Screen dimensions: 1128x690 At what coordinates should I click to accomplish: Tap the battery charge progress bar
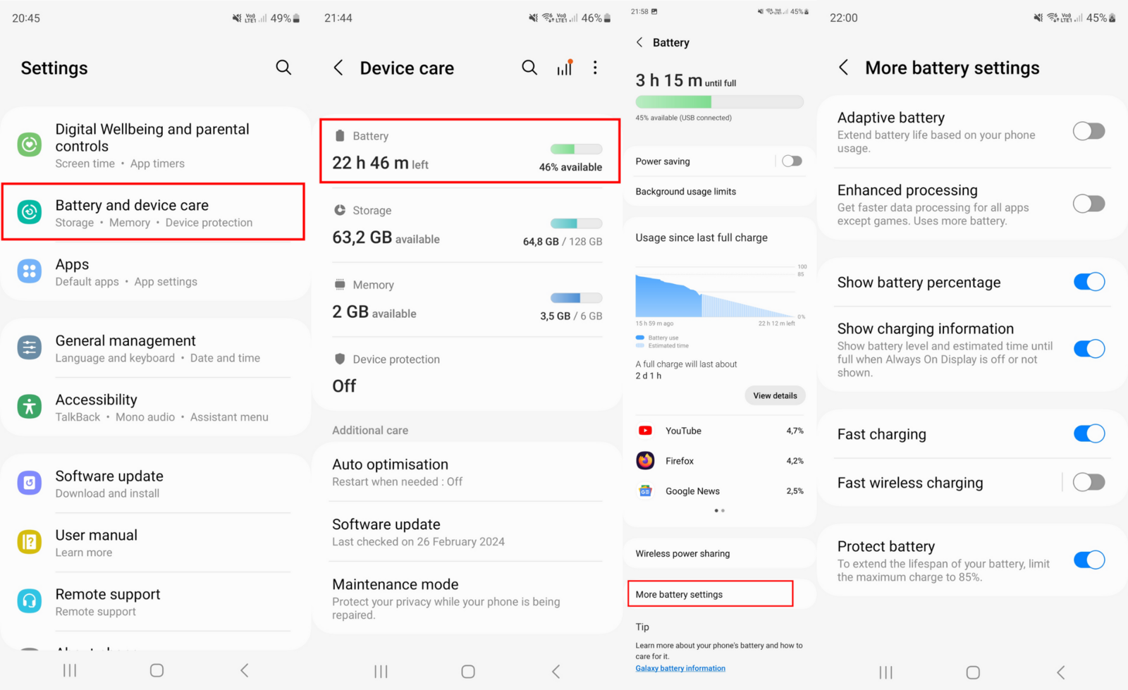[x=719, y=102]
